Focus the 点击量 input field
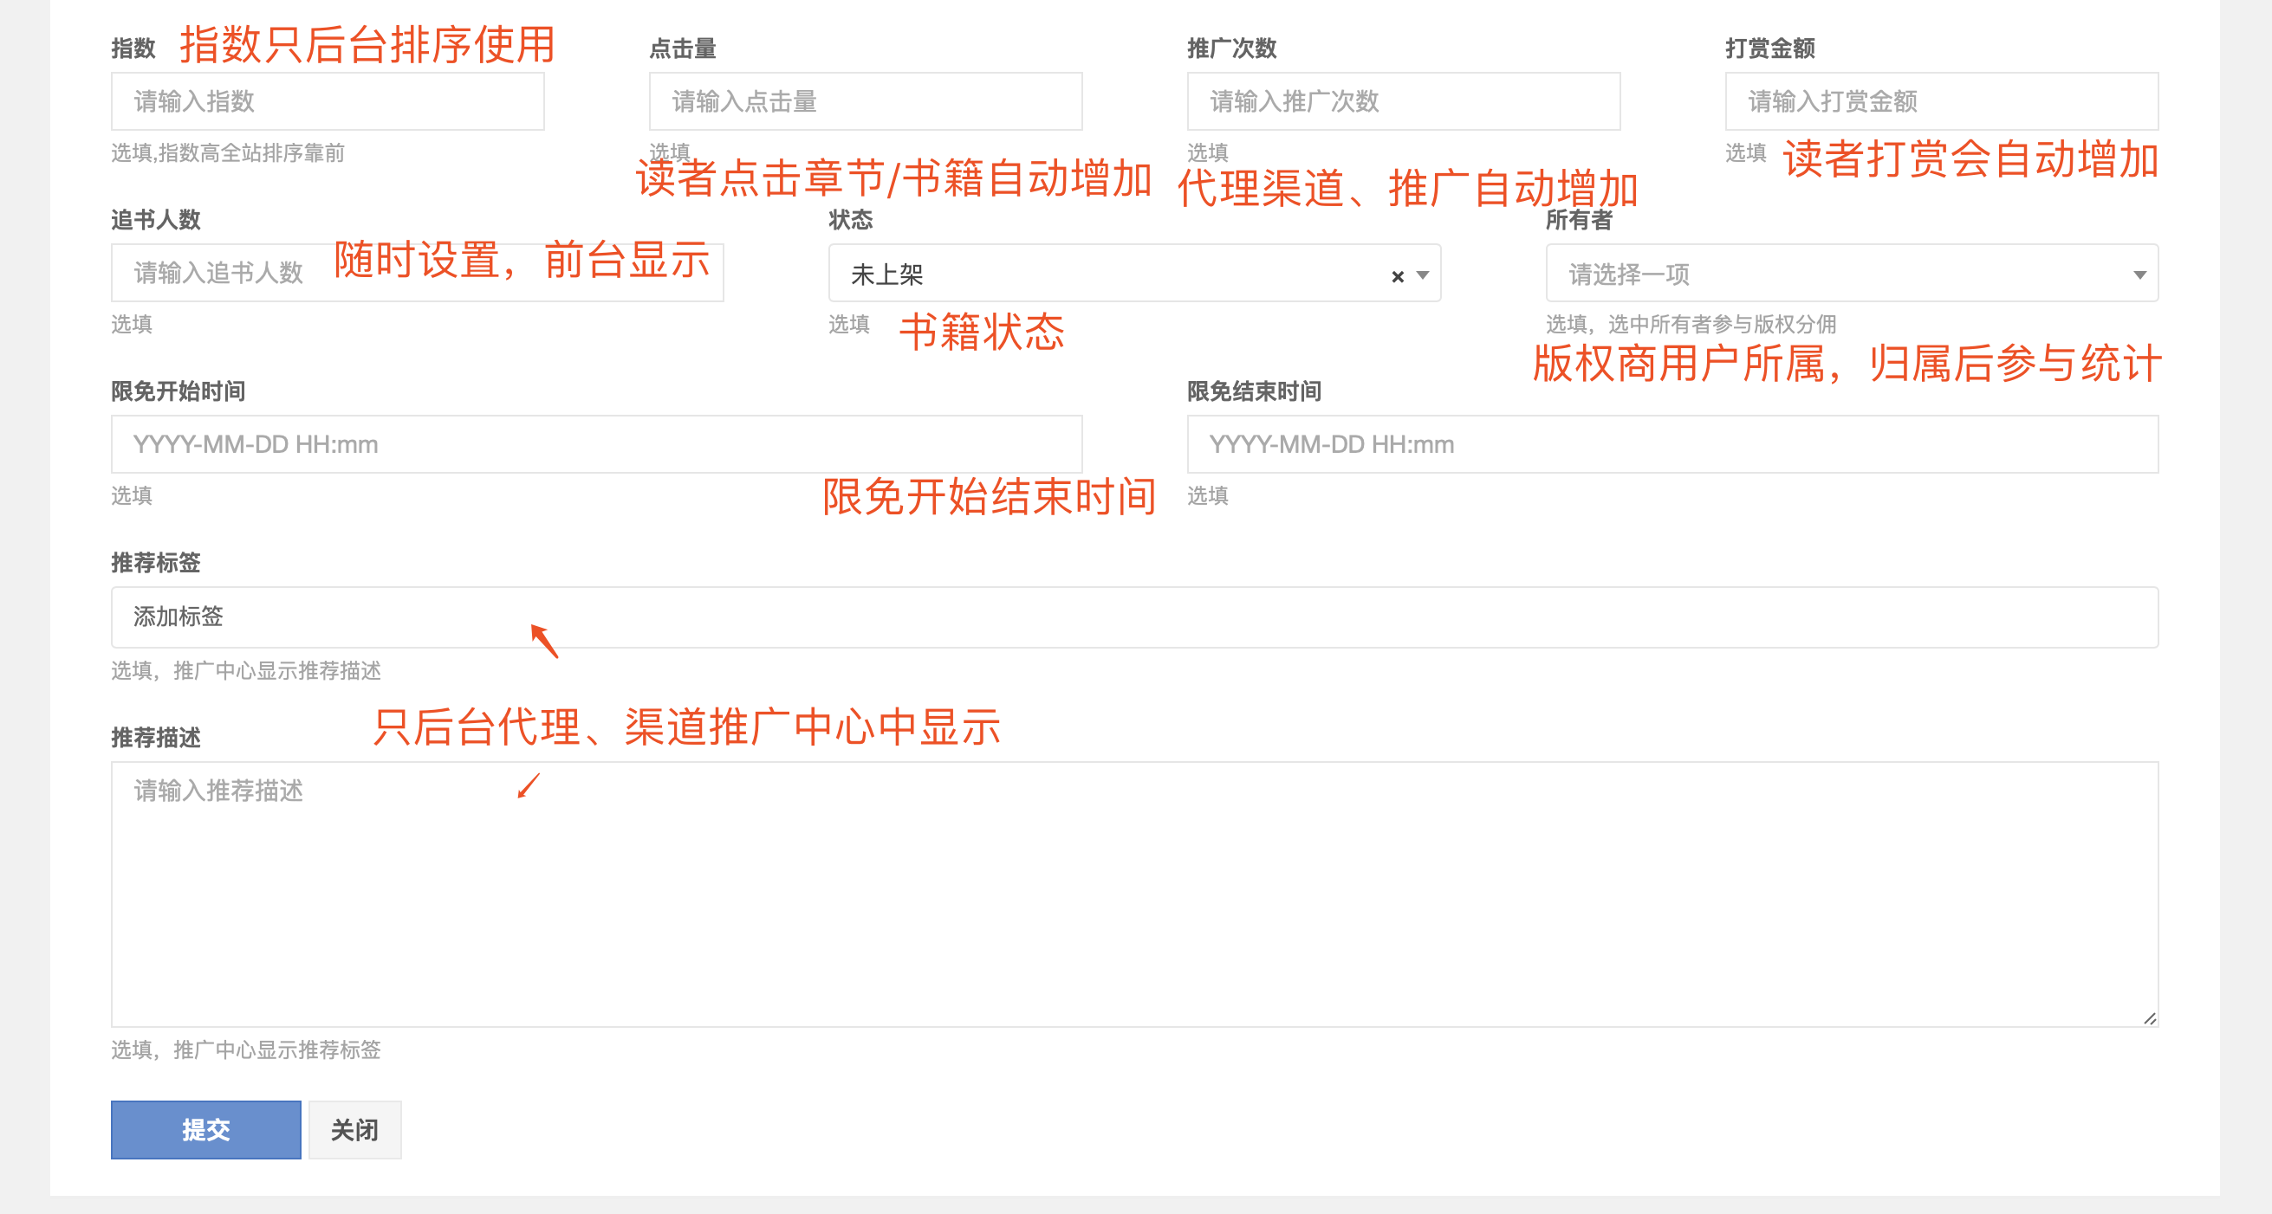 click(866, 101)
